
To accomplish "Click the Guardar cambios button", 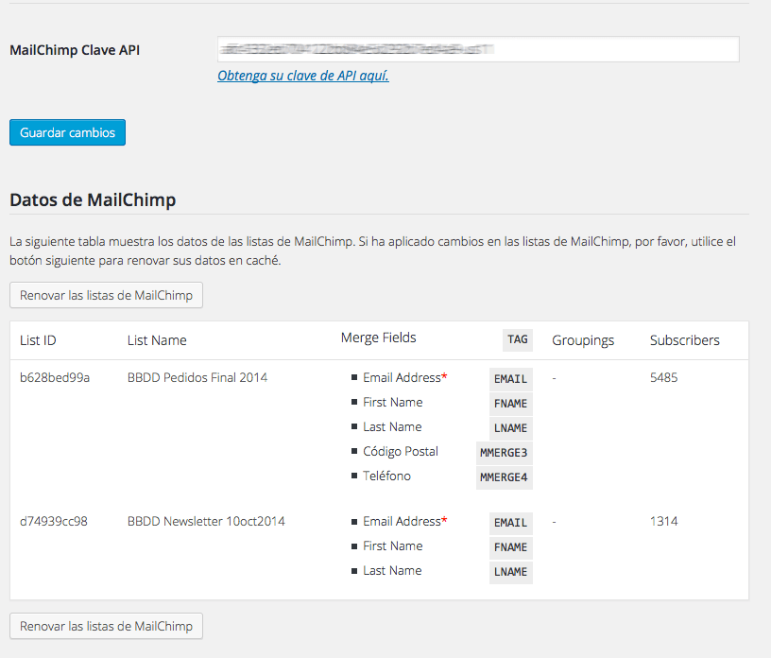I will pyautogui.click(x=67, y=132).
